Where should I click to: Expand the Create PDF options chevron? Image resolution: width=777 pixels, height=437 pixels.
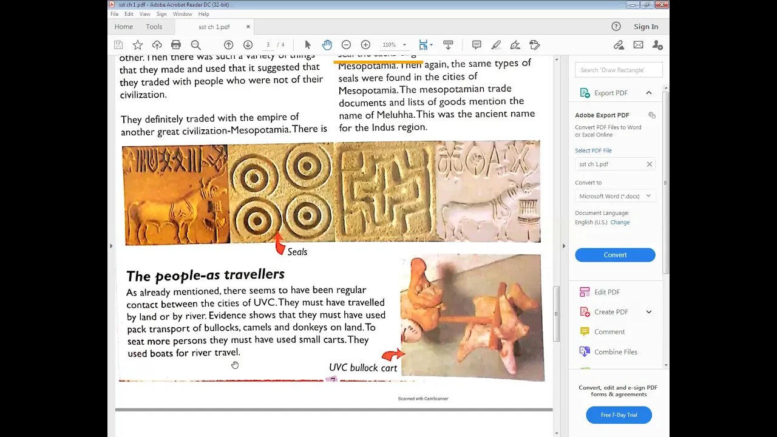[649, 312]
